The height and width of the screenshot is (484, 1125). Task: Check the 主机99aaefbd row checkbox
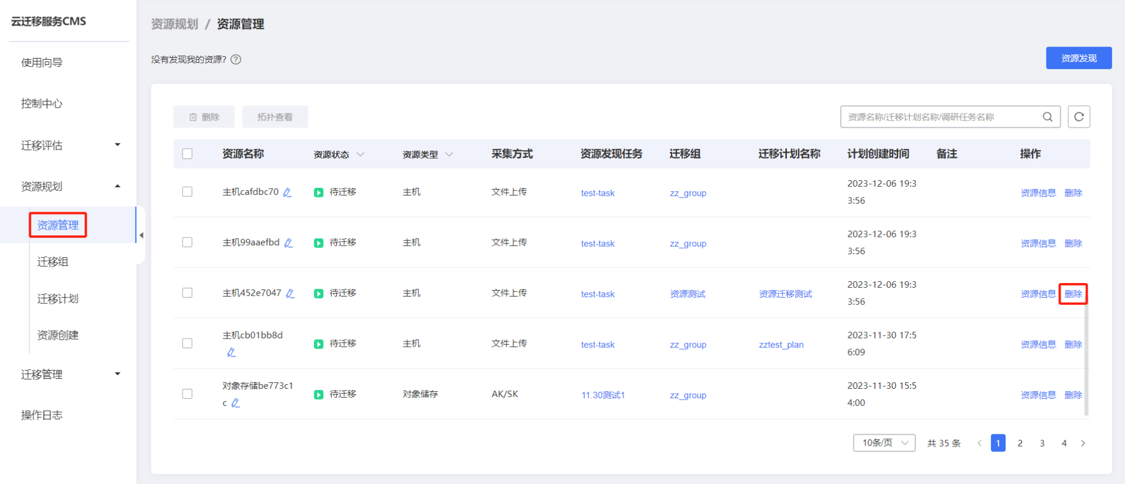click(187, 242)
